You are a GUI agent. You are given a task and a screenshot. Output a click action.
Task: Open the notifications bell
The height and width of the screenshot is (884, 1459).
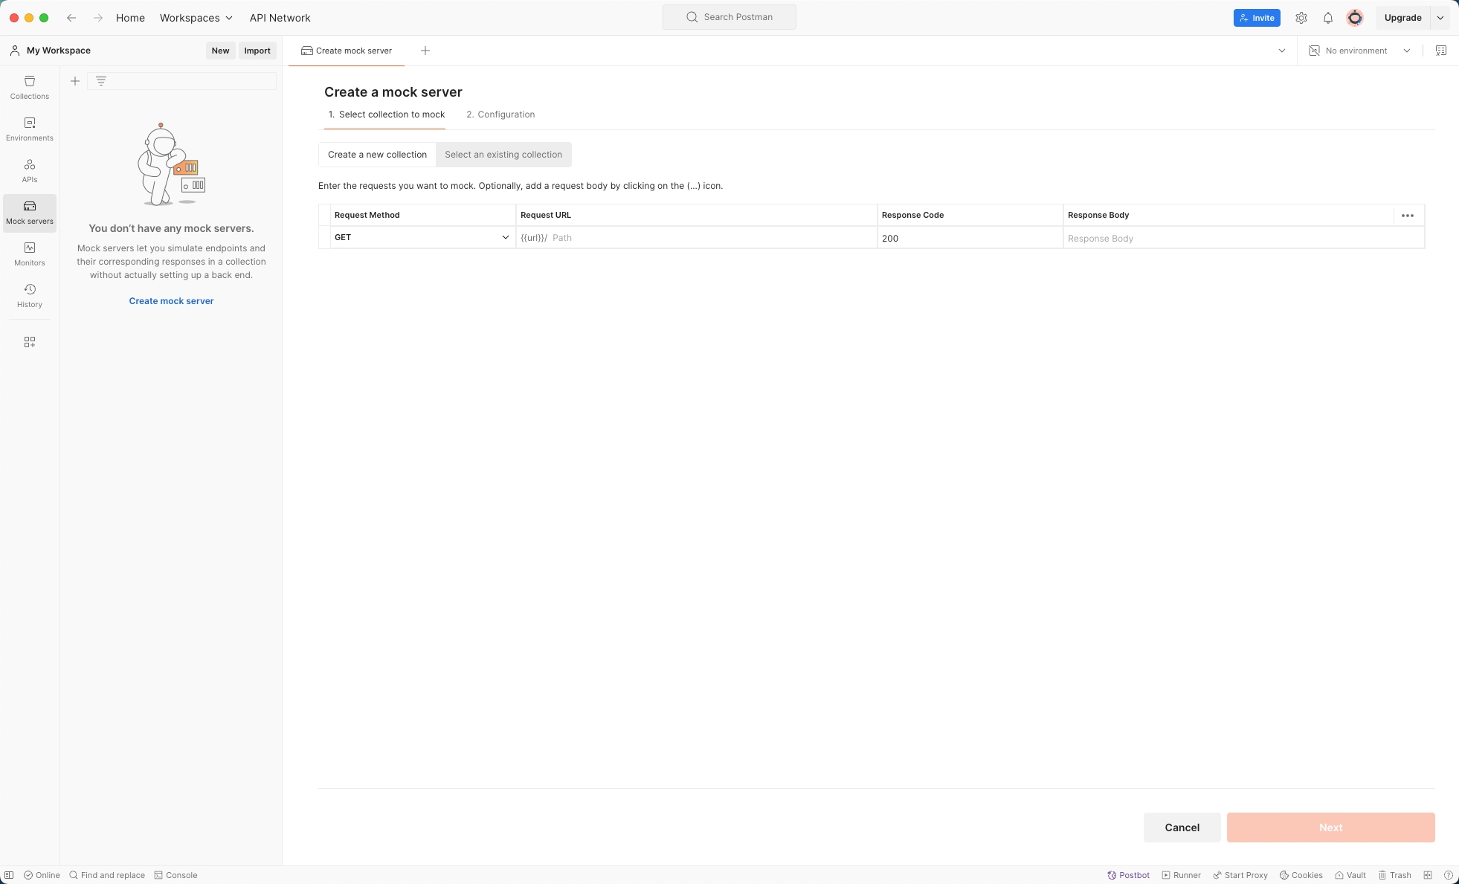pyautogui.click(x=1328, y=18)
